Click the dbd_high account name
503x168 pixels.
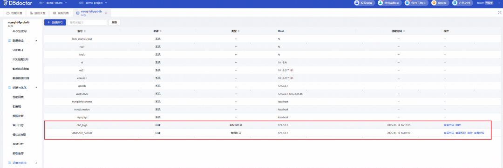[82, 125]
